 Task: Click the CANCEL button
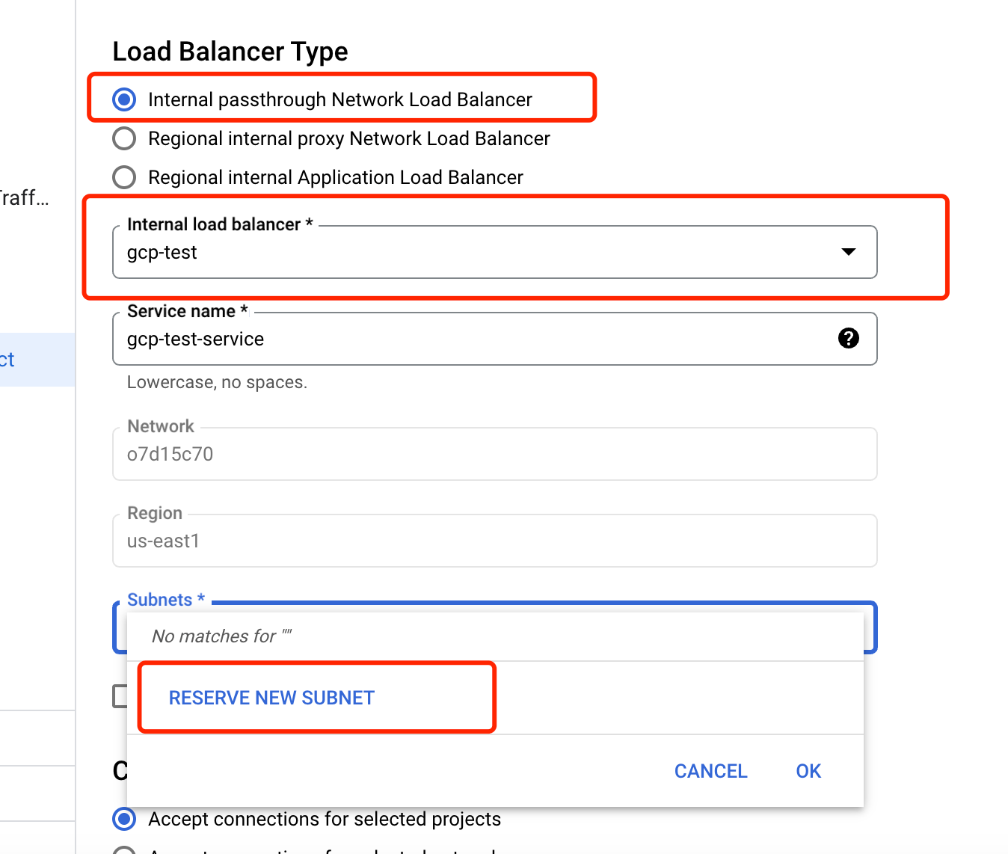tap(710, 771)
